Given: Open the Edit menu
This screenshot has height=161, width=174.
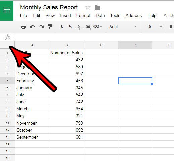Looking at the screenshot, I should 36,15.
